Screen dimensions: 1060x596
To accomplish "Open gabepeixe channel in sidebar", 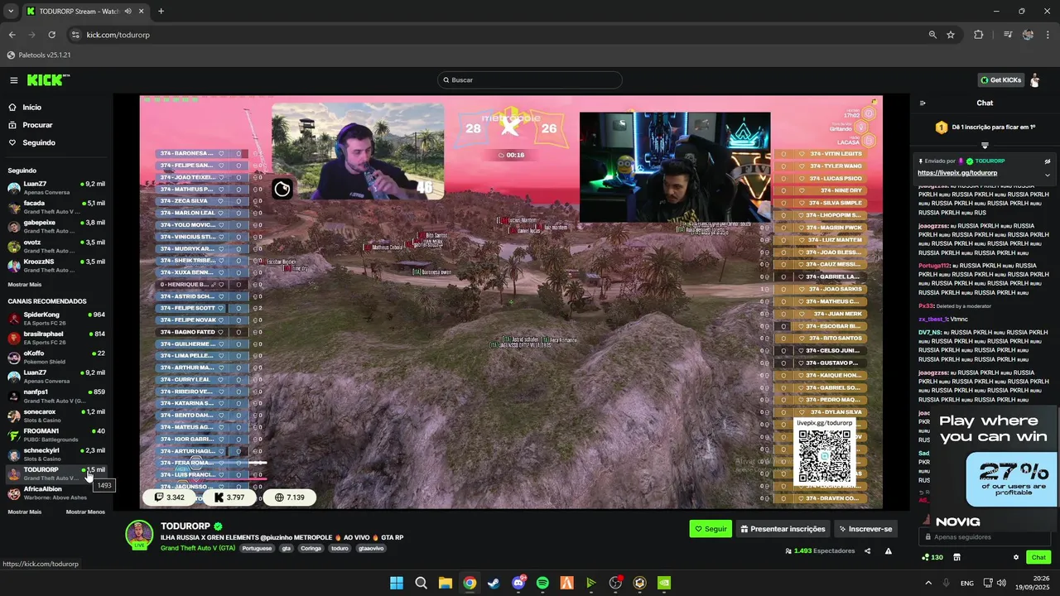I will click(x=56, y=226).
